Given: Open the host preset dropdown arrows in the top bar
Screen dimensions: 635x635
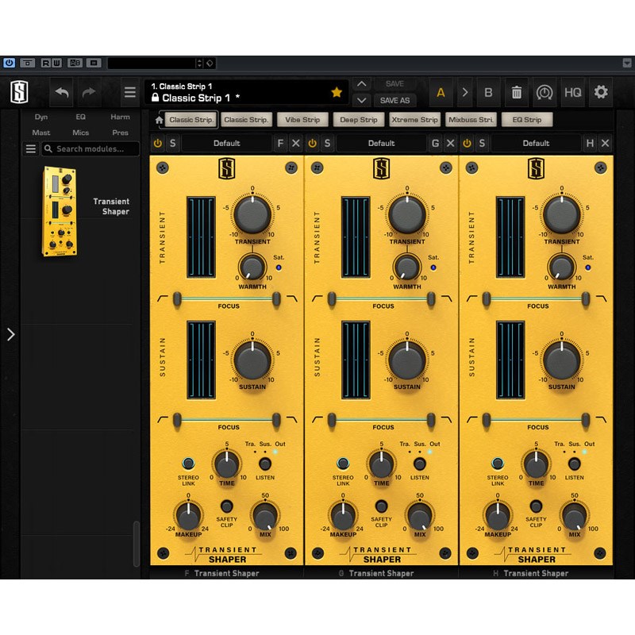Looking at the screenshot, I should [x=199, y=63].
